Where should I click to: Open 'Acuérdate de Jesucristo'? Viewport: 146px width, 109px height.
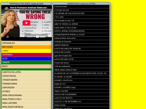(81, 42)
